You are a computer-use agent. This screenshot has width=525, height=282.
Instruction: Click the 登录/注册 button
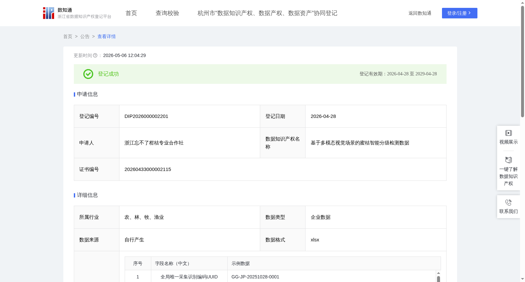pos(459,13)
